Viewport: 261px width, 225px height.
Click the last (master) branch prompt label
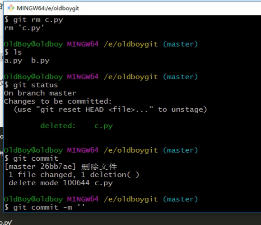pyautogui.click(x=181, y=199)
